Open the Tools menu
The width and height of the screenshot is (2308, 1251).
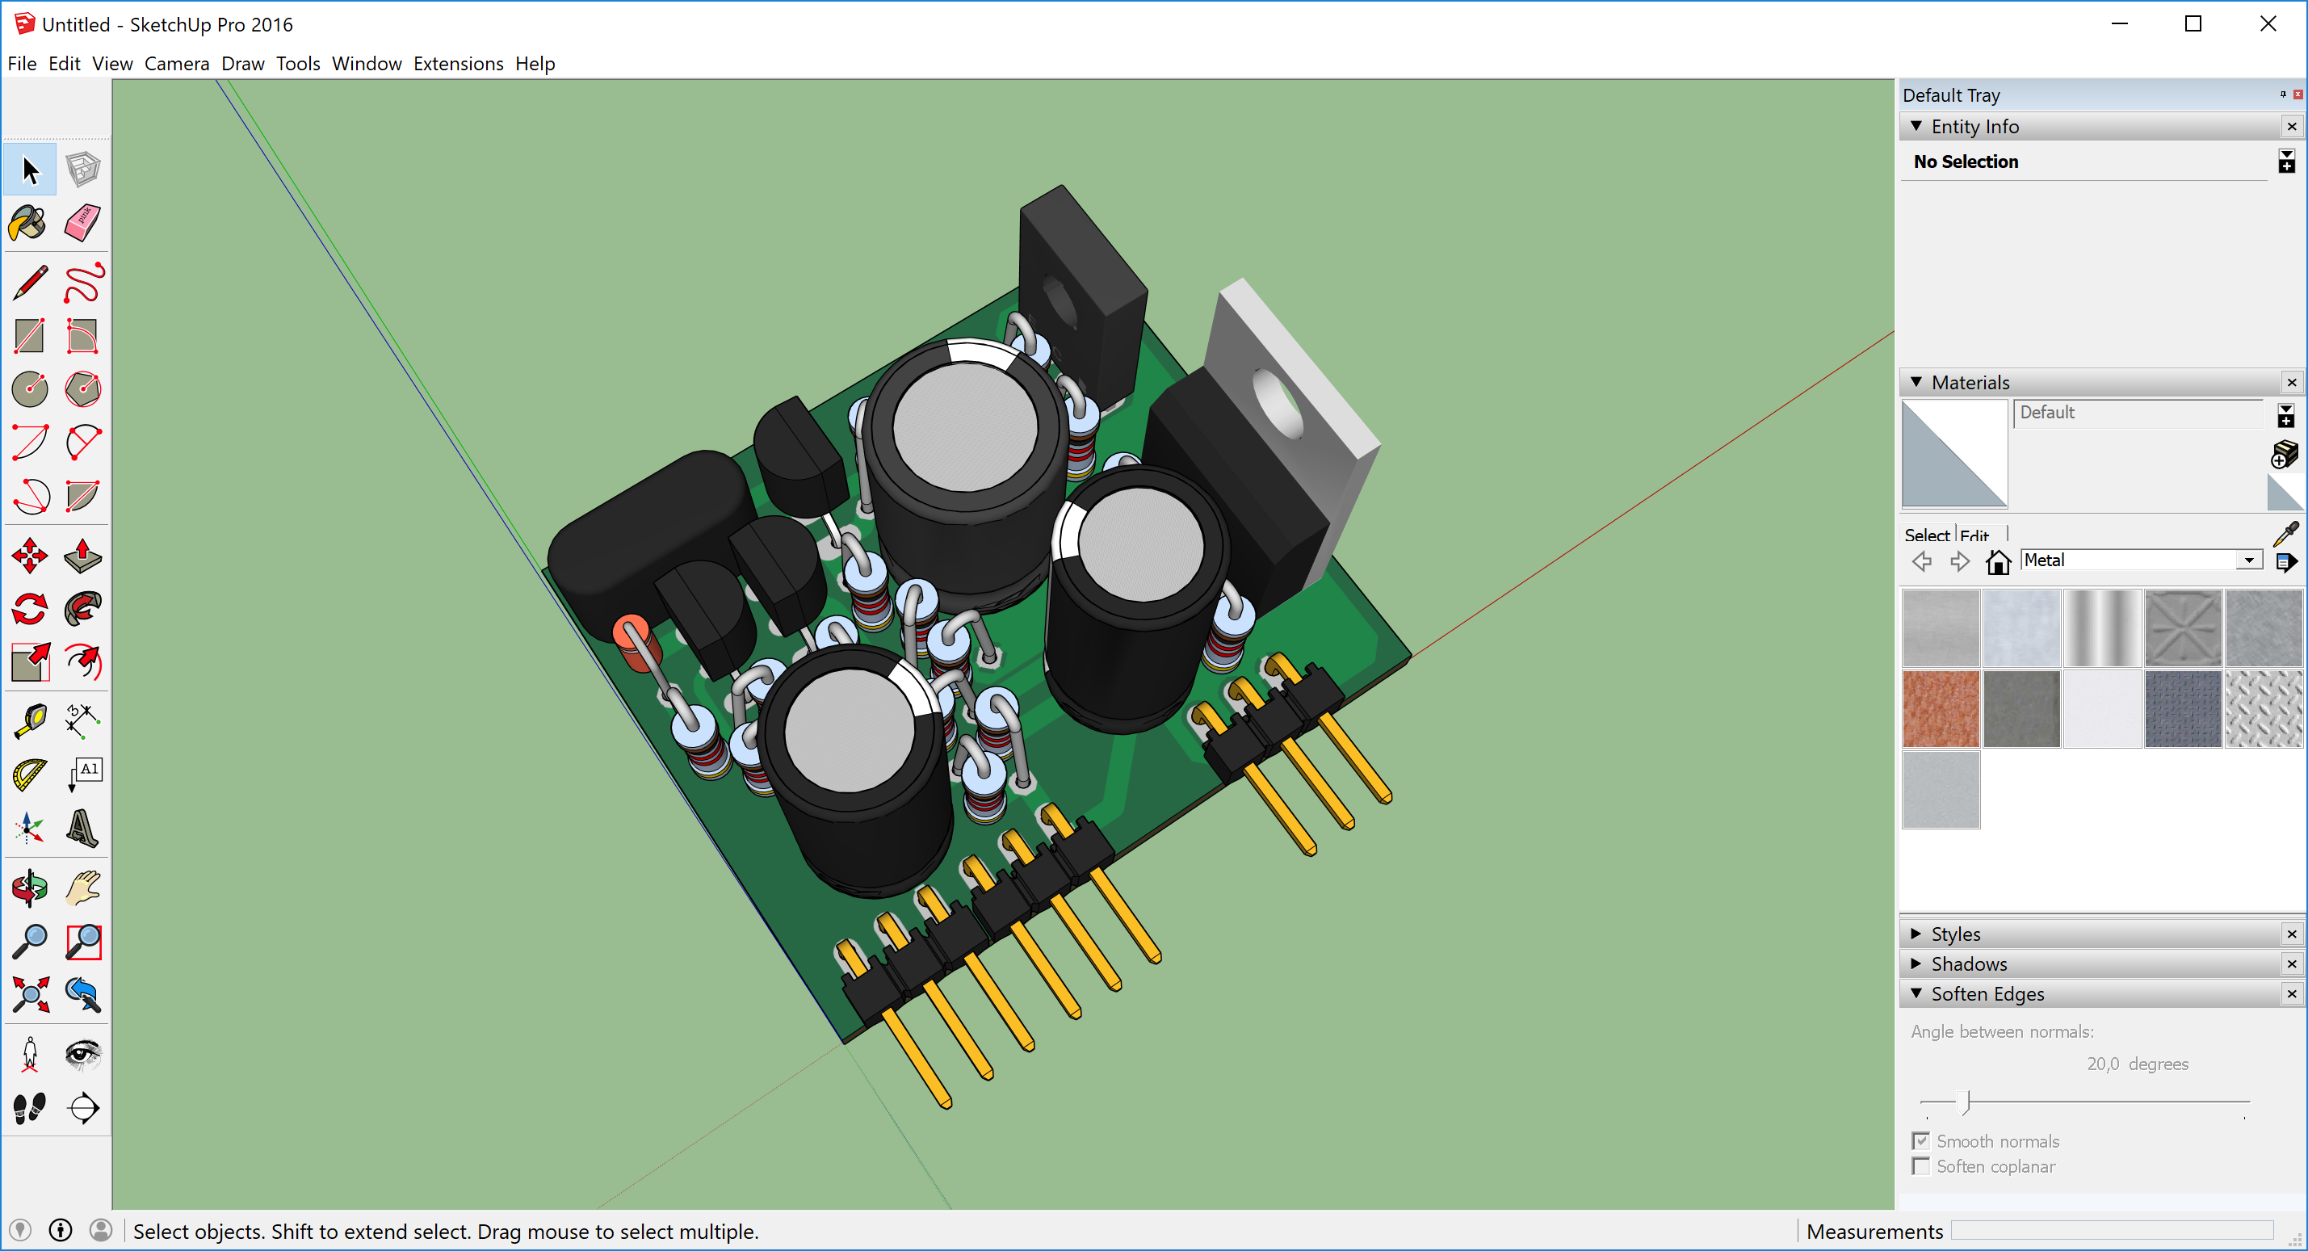(297, 64)
